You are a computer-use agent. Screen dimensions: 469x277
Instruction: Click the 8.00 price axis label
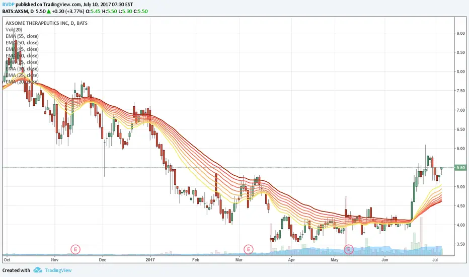click(x=460, y=72)
